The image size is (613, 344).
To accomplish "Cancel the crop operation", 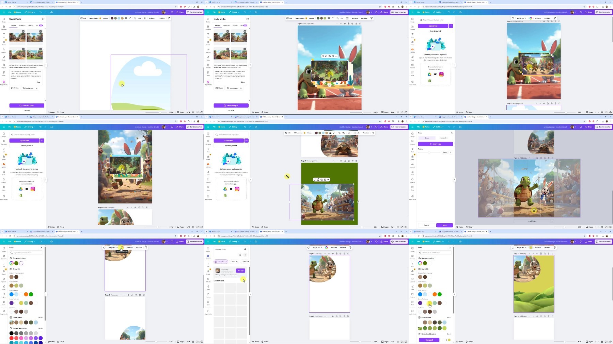I will click(426, 225).
